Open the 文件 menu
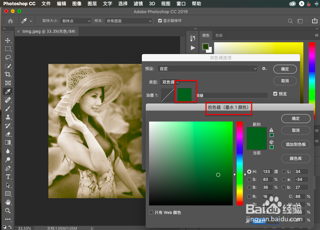The image size is (320, 230). 46,4
